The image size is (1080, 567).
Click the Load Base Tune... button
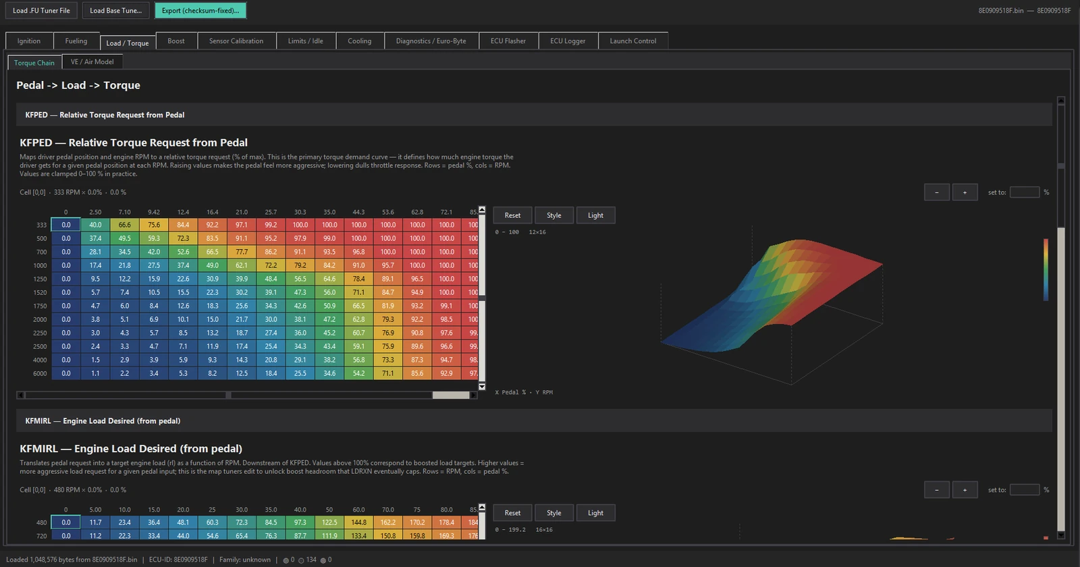[x=116, y=11]
